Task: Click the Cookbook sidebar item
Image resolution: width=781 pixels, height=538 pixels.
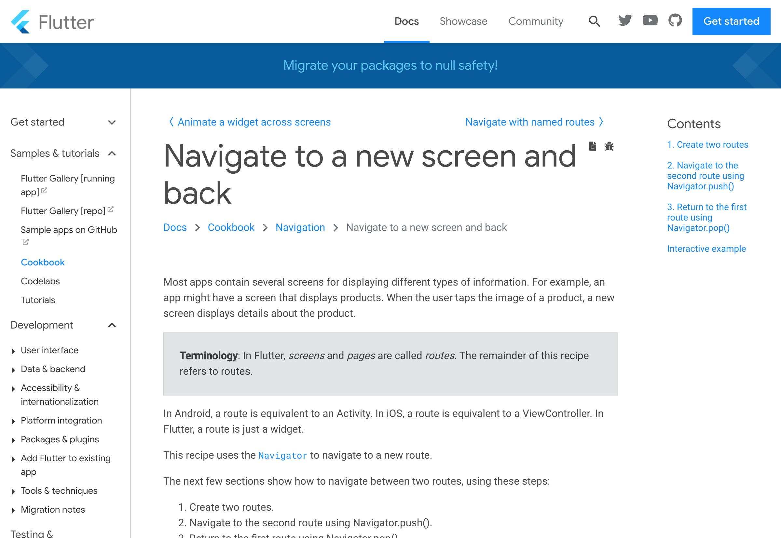Action: [42, 262]
